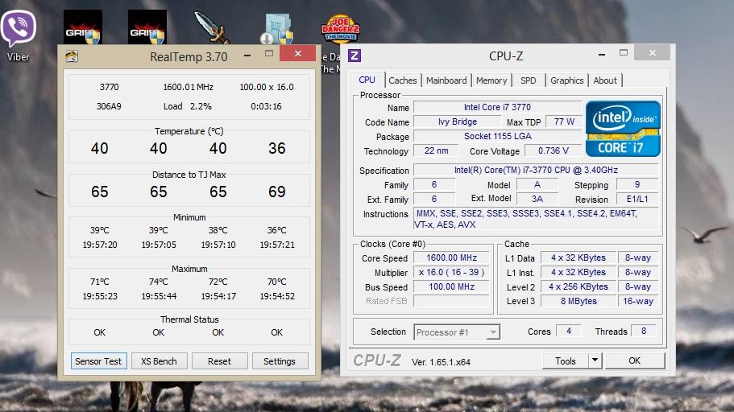Click RealTemp clock speed 1600.01 MHz

tap(189, 87)
